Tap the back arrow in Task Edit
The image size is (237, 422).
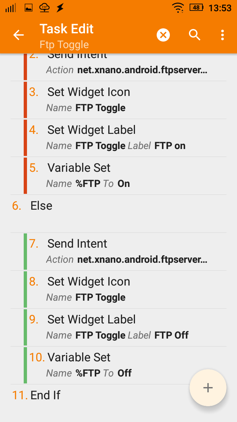coord(18,35)
